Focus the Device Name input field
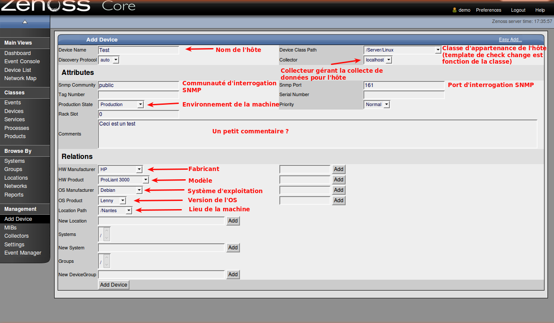 [x=138, y=50]
